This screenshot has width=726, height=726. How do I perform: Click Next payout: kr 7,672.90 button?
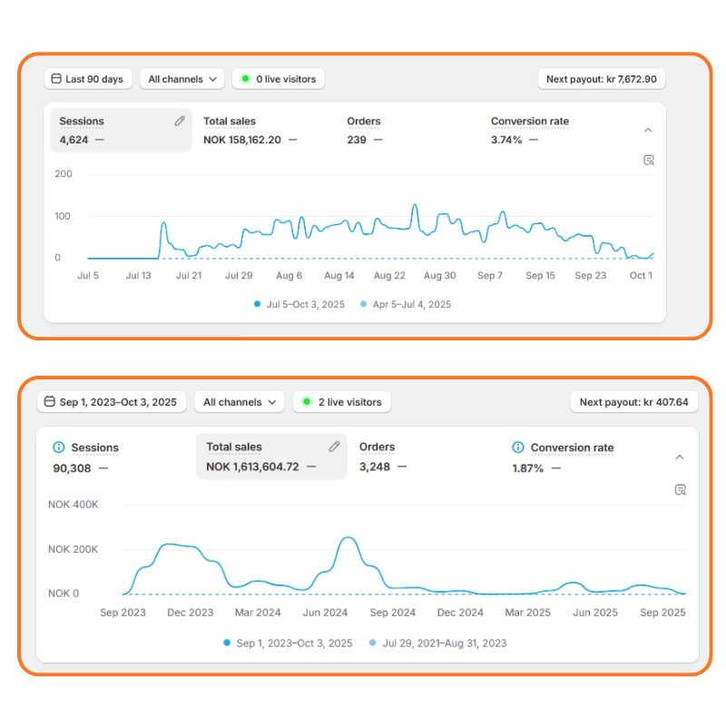tap(602, 79)
